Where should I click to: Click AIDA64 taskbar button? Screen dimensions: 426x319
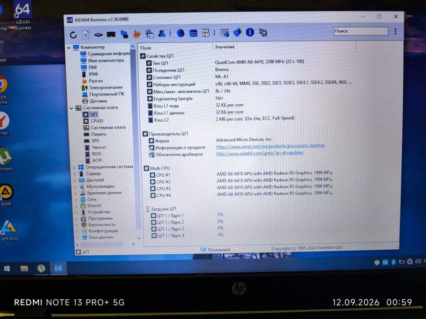58,268
